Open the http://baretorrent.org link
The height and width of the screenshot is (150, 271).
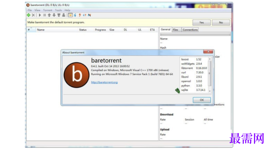pyautogui.click(x=105, y=82)
